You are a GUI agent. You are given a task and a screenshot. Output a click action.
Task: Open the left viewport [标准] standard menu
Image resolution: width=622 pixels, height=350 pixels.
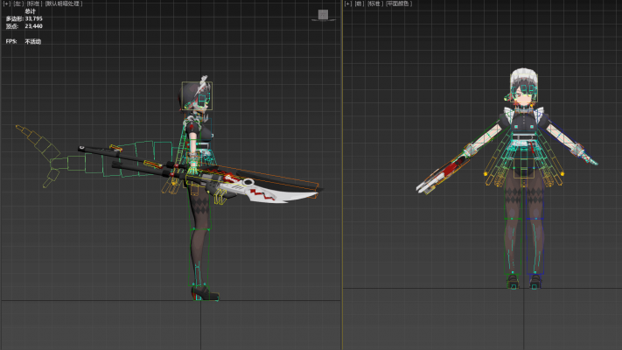tap(33, 3)
